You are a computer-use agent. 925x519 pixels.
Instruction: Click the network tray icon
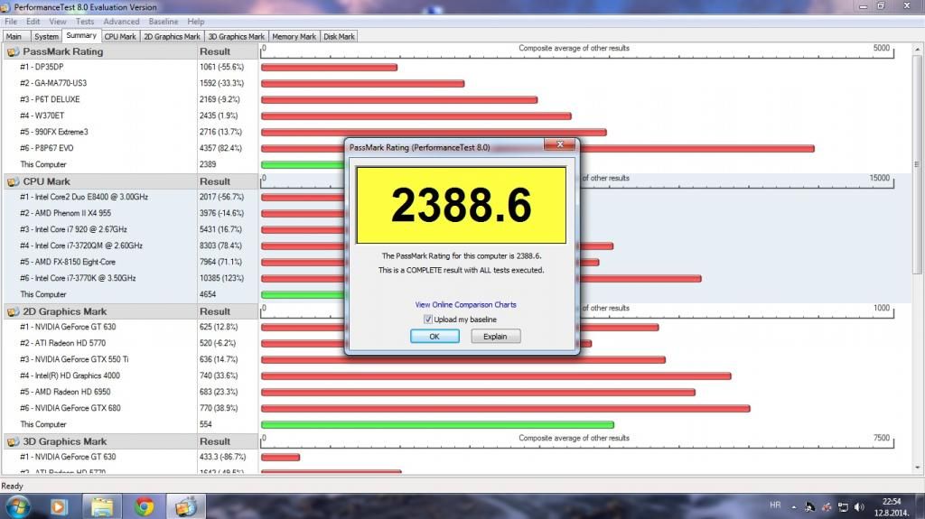point(843,506)
